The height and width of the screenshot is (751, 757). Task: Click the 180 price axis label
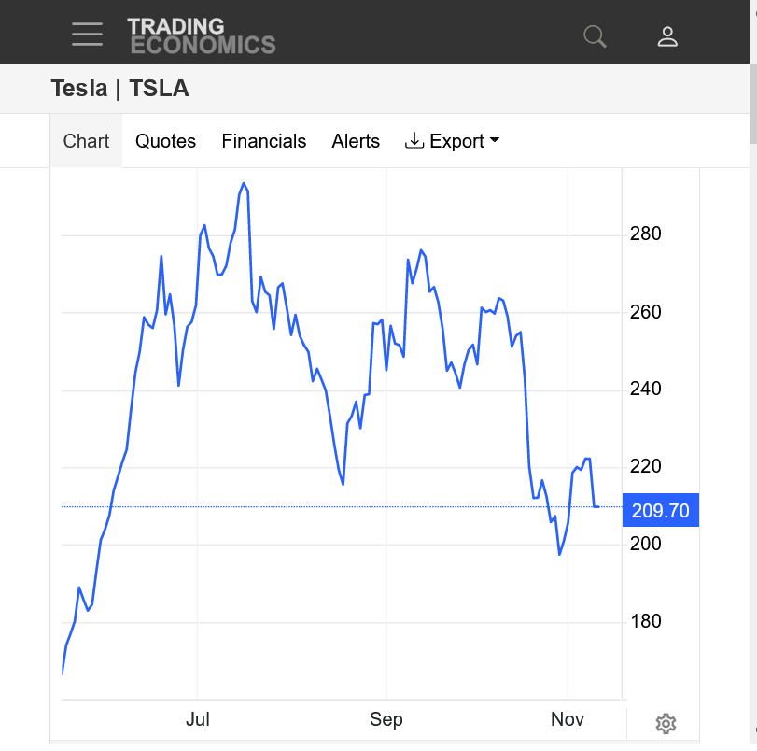[646, 621]
